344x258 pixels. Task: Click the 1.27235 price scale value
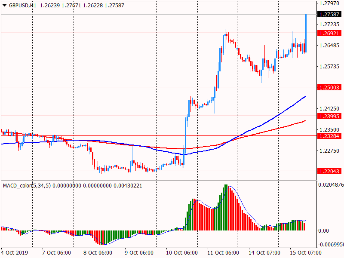[329, 25]
